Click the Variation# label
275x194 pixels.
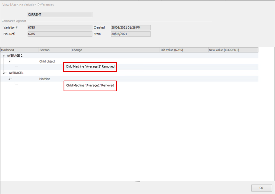point(10,28)
